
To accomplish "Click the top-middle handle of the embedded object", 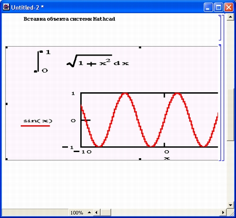I will [x=140, y=47].
